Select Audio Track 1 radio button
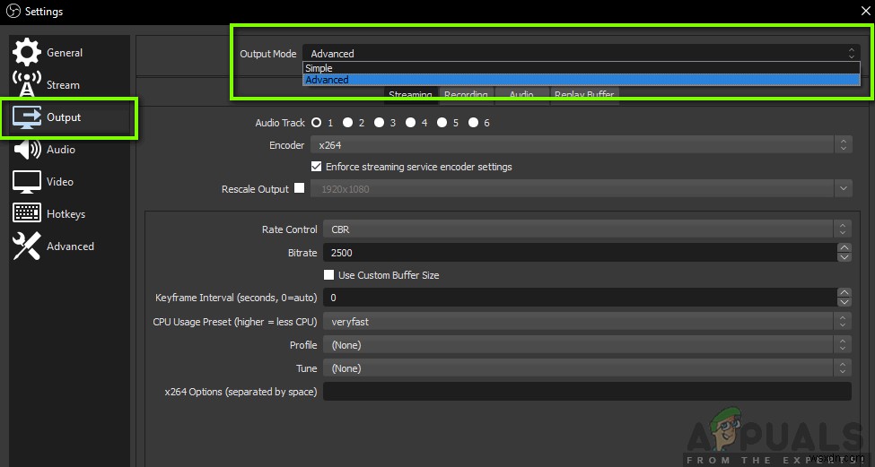Screen dimensions: 875x467 [x=317, y=122]
